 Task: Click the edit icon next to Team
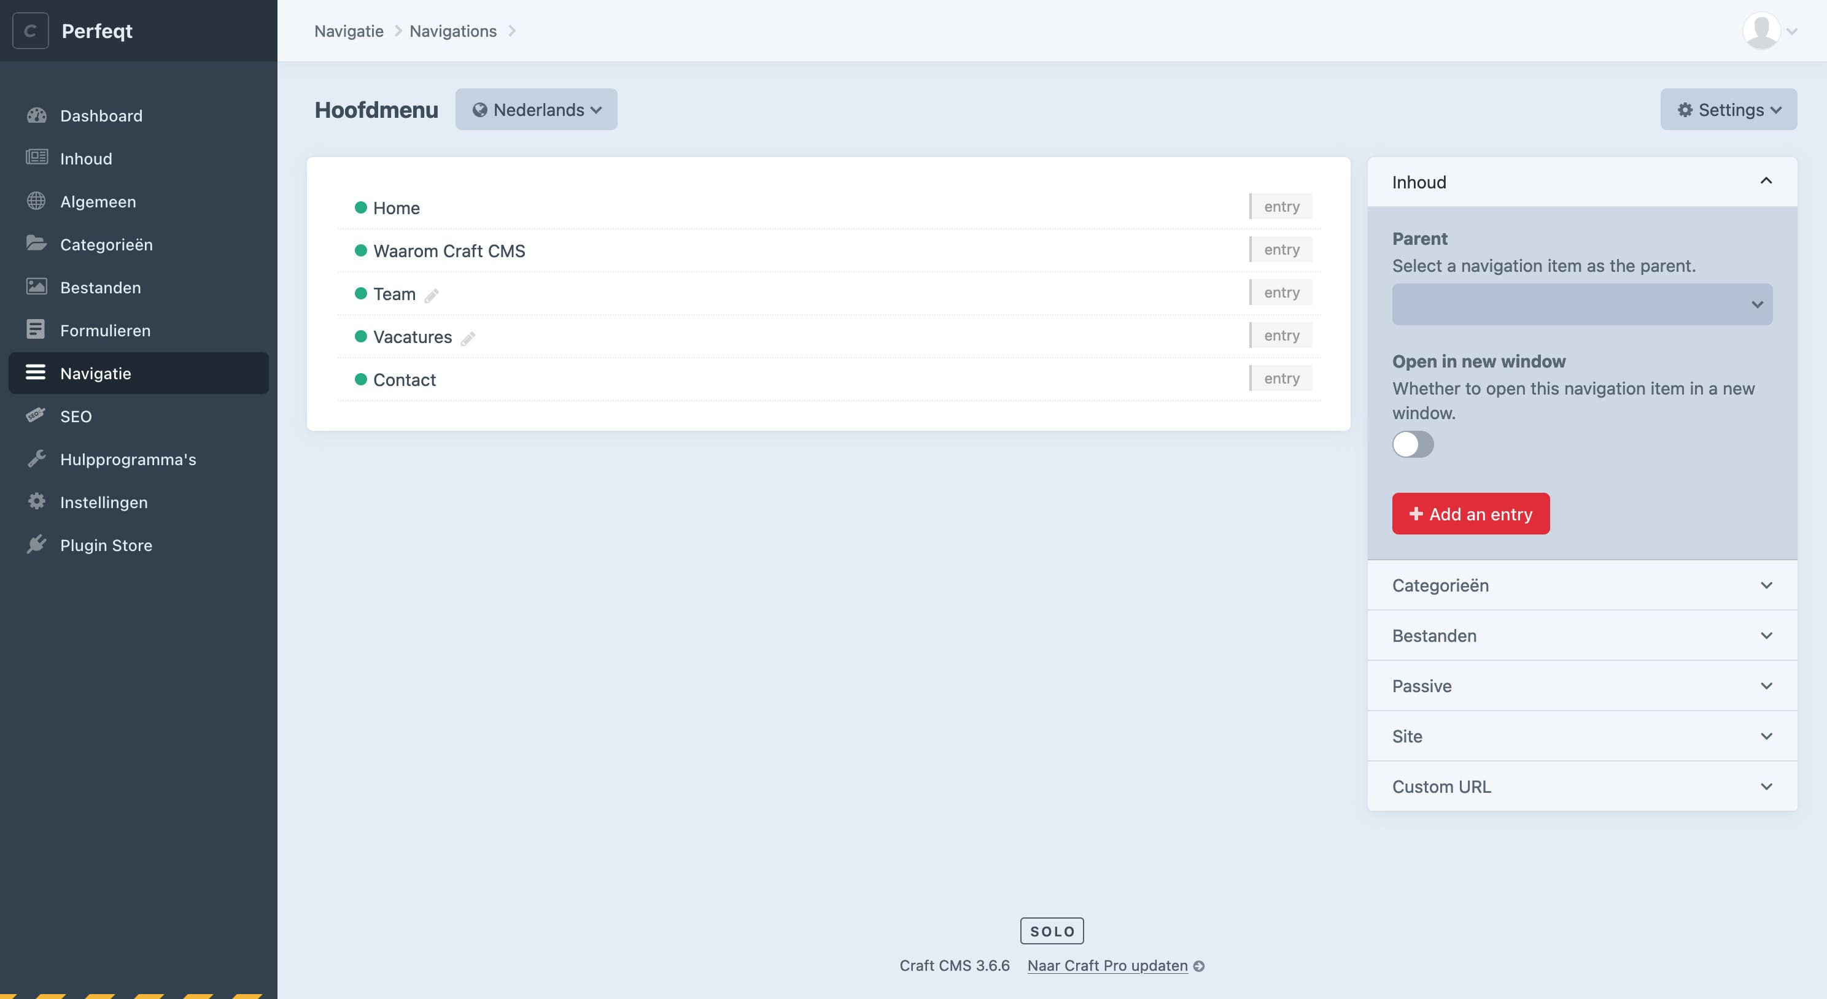(430, 293)
